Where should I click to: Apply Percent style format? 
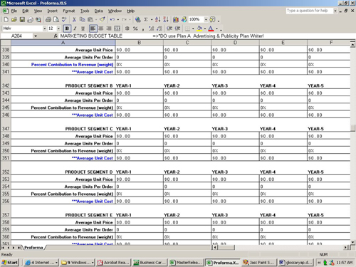pyautogui.click(x=135, y=28)
